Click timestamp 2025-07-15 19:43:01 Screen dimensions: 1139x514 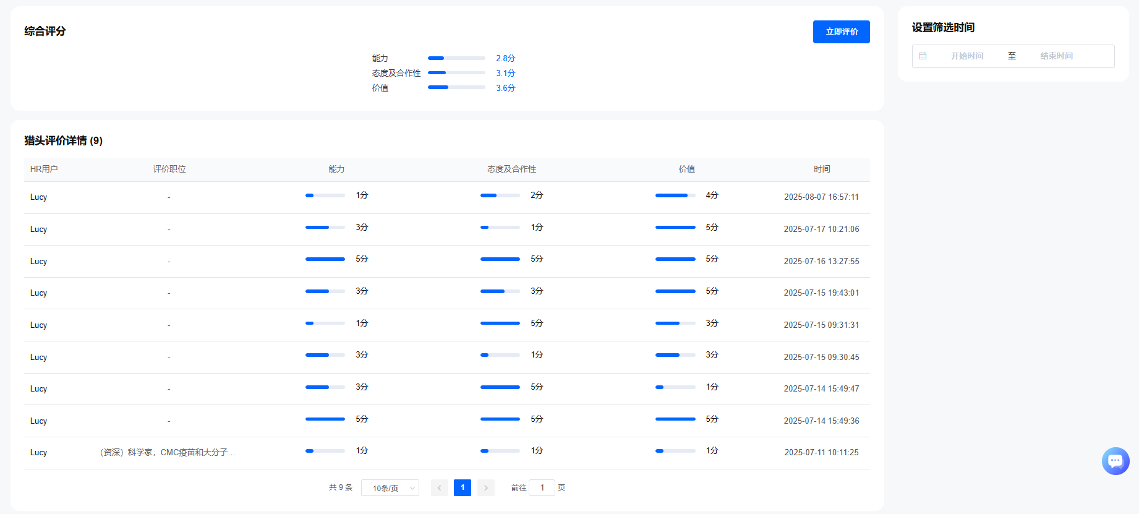point(822,293)
